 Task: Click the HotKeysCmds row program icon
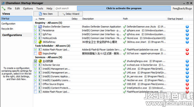[x=40, y=38]
